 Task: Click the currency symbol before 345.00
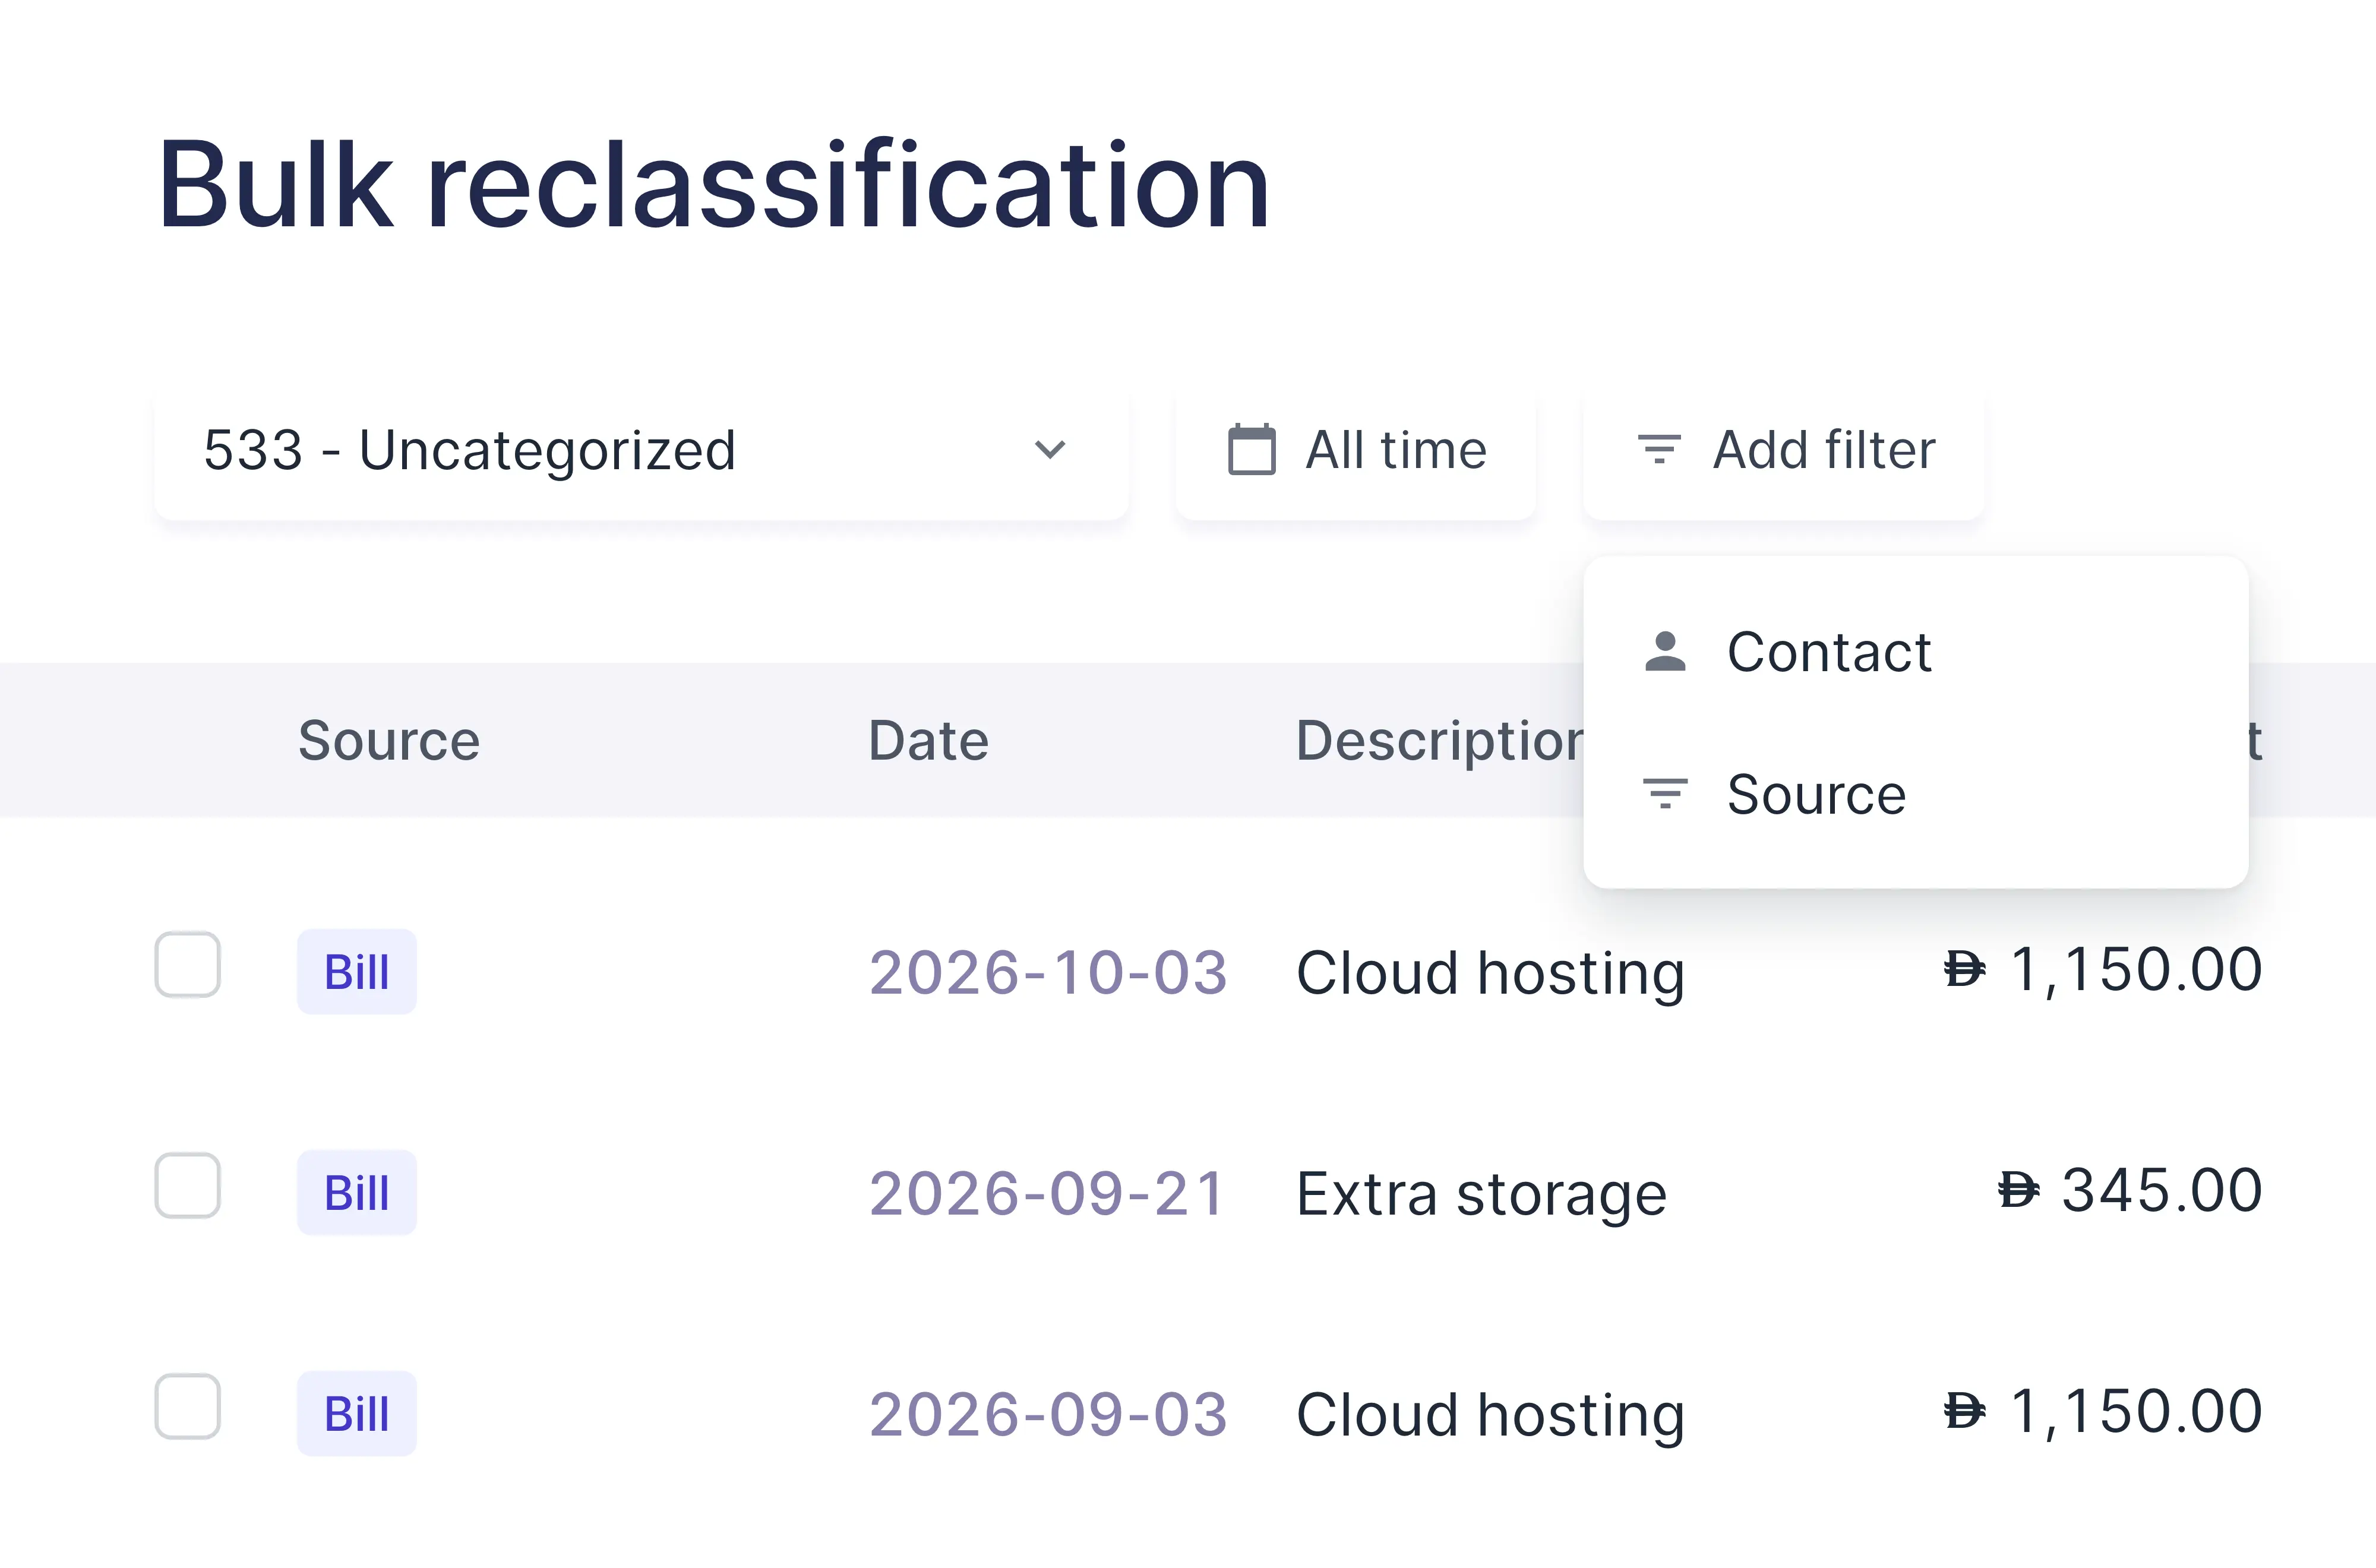tap(2018, 1191)
